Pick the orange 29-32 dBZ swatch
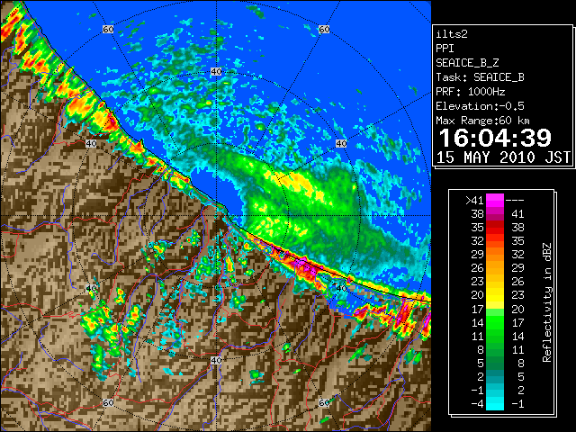Screen dimensions: 576x432 point(495,255)
